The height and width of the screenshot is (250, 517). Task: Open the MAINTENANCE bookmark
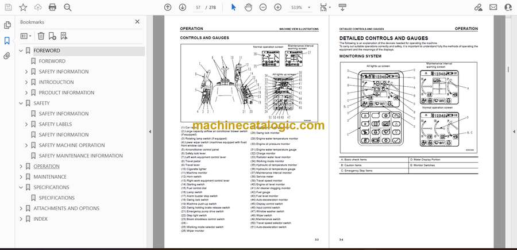point(50,177)
